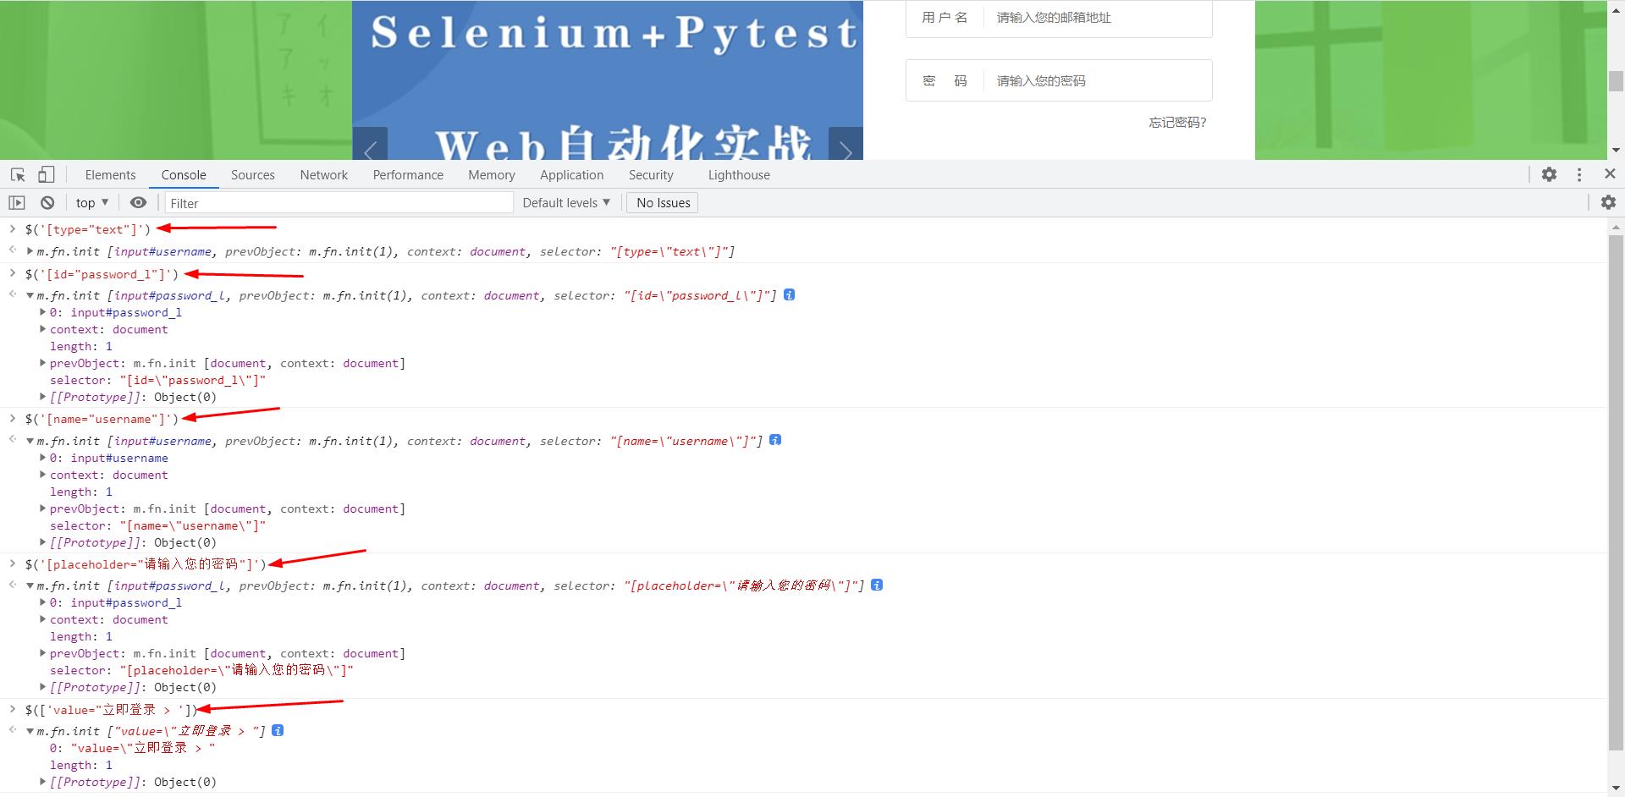Click the command $('[id="password_l"]')
The height and width of the screenshot is (797, 1625).
coord(102,274)
